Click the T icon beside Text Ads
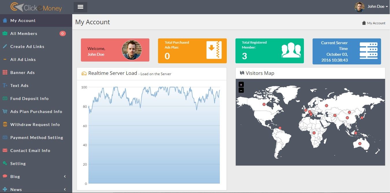Viewport: 390px width, 193px height. click(x=5, y=86)
